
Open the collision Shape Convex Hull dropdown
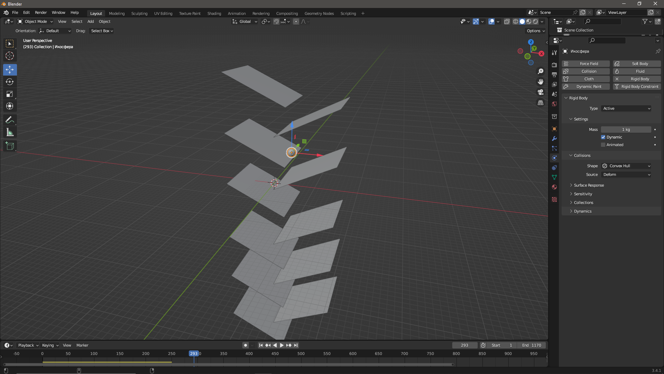click(626, 166)
